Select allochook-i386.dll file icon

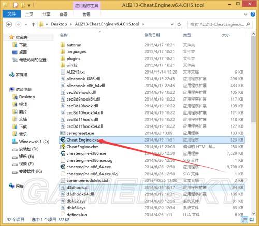click(x=63, y=79)
